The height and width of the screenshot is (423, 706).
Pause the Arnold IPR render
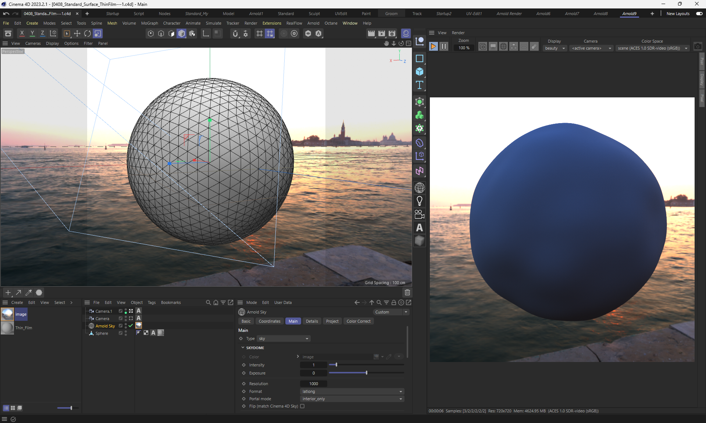(x=444, y=47)
